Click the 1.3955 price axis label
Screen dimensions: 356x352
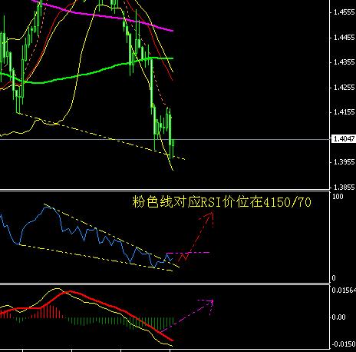tap(344, 162)
